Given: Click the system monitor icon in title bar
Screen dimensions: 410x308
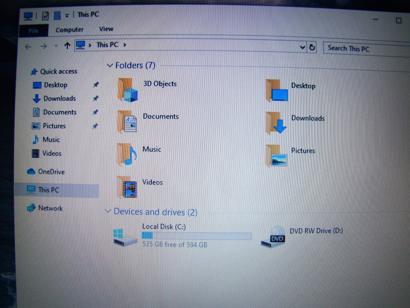Looking at the screenshot, I should click(x=28, y=16).
